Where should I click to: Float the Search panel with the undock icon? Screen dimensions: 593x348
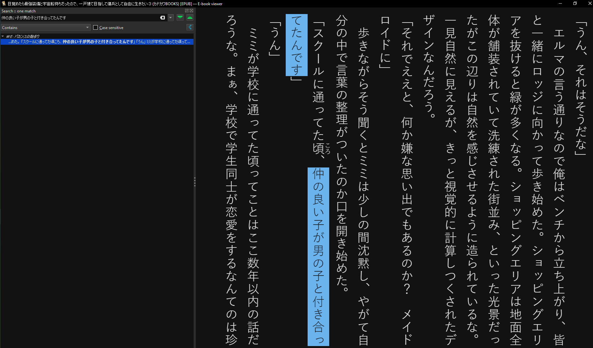click(x=187, y=11)
